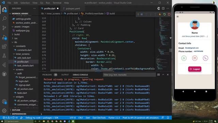Click Dart DevTools in status bar
218x123 pixels.
[99, 118]
